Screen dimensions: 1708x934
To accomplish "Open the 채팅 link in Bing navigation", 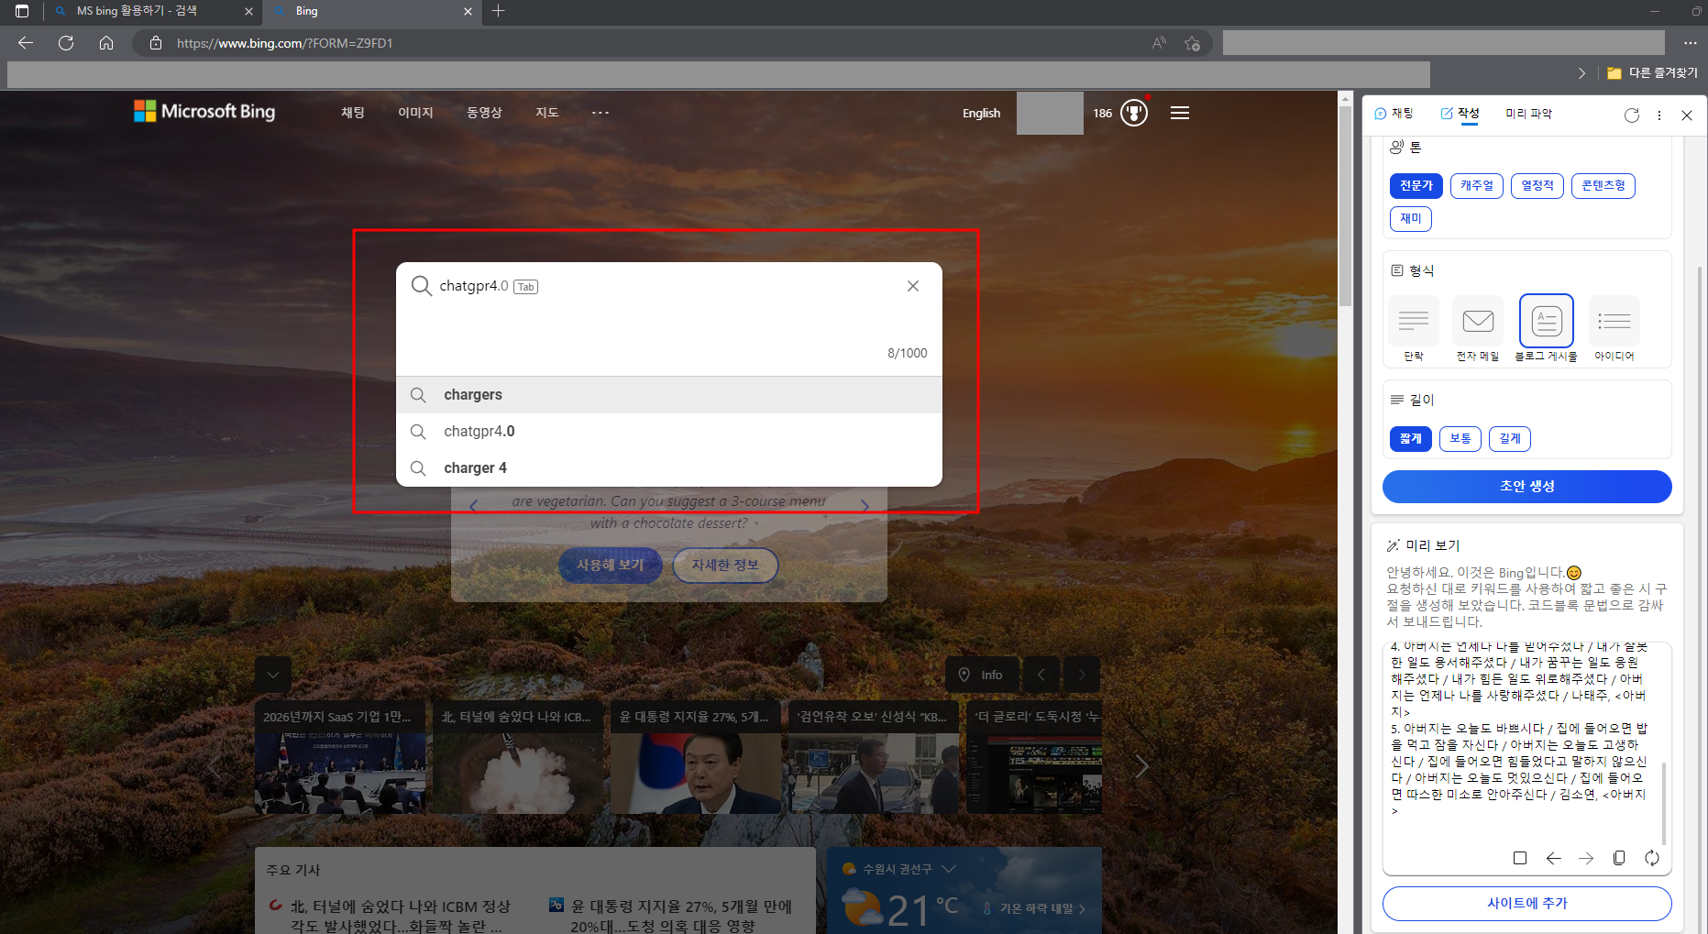I will (353, 113).
